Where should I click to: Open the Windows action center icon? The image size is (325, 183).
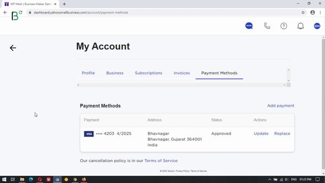pyautogui.click(x=317, y=179)
